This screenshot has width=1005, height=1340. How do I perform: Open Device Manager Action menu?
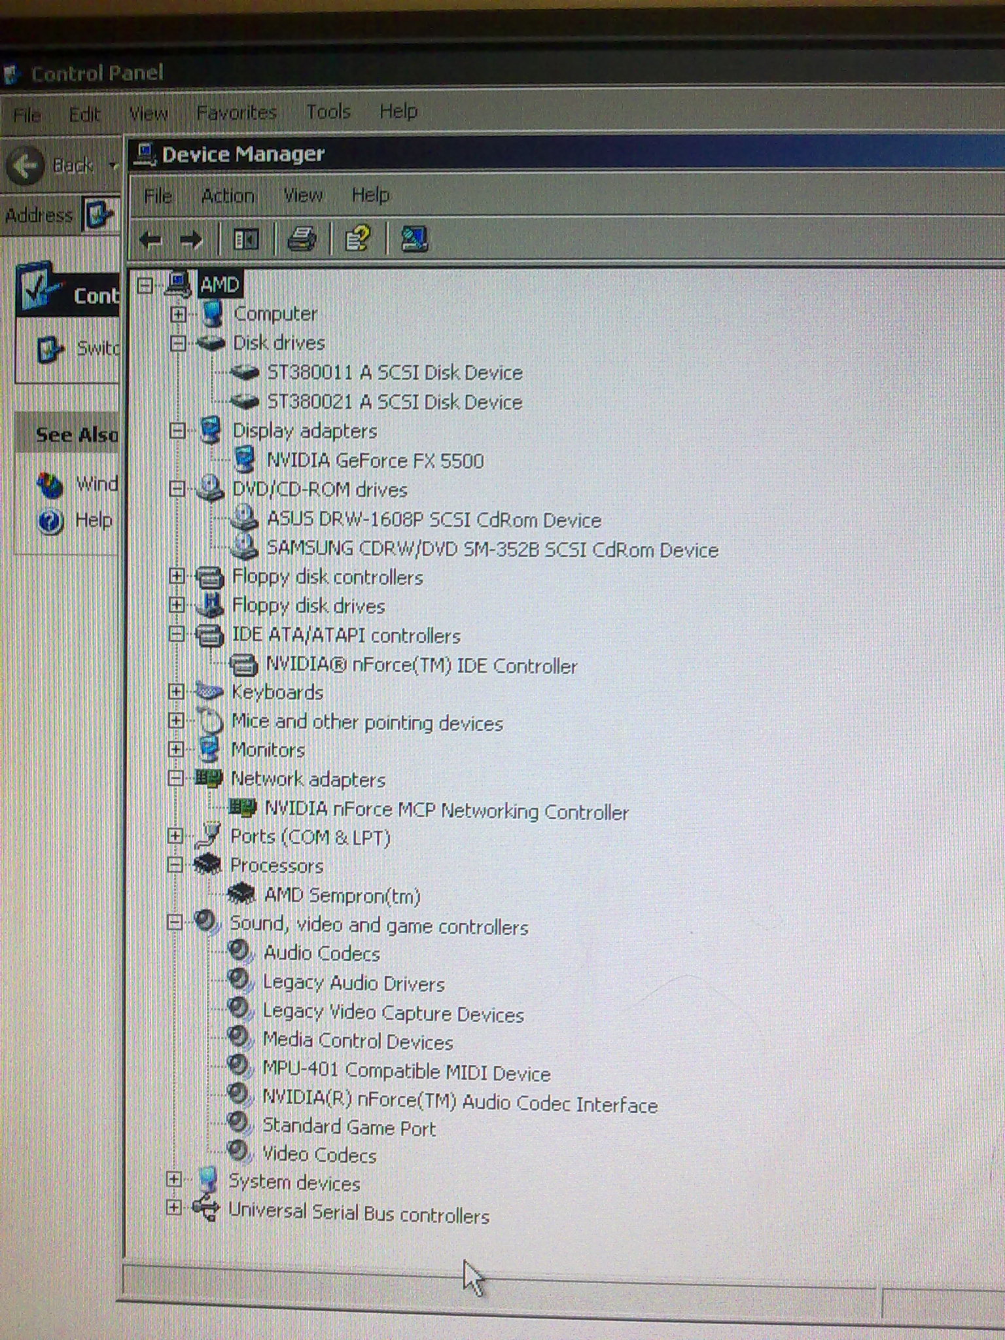(228, 196)
